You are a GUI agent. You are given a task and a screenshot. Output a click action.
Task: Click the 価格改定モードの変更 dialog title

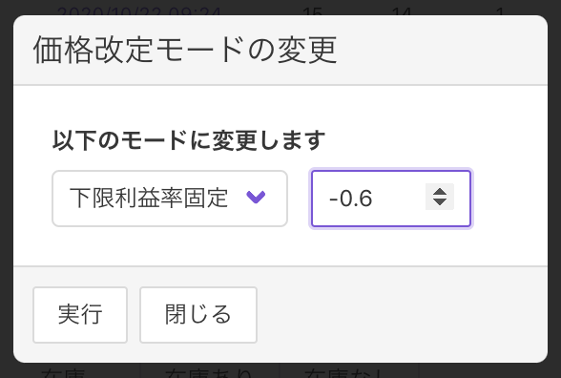tap(185, 50)
